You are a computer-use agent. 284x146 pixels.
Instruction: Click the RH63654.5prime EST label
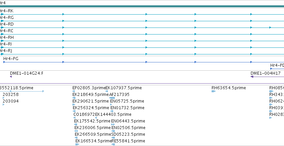tap(229, 88)
